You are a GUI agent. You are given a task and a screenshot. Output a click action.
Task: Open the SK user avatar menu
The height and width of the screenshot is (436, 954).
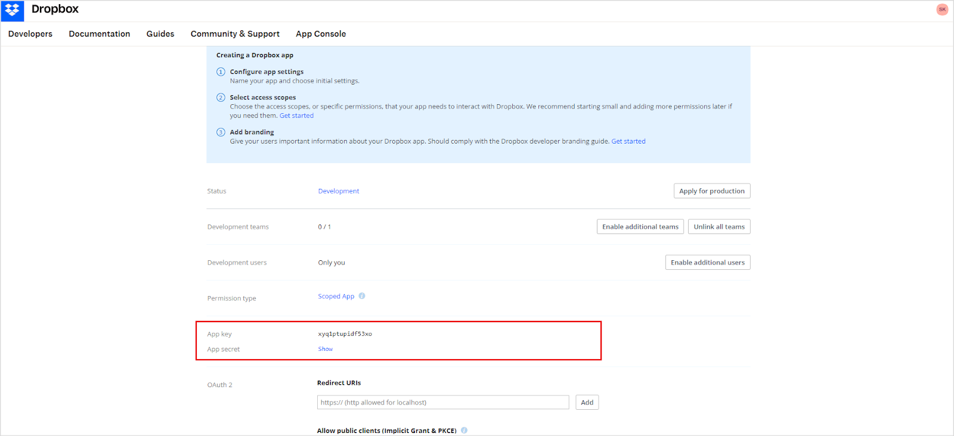tap(942, 10)
